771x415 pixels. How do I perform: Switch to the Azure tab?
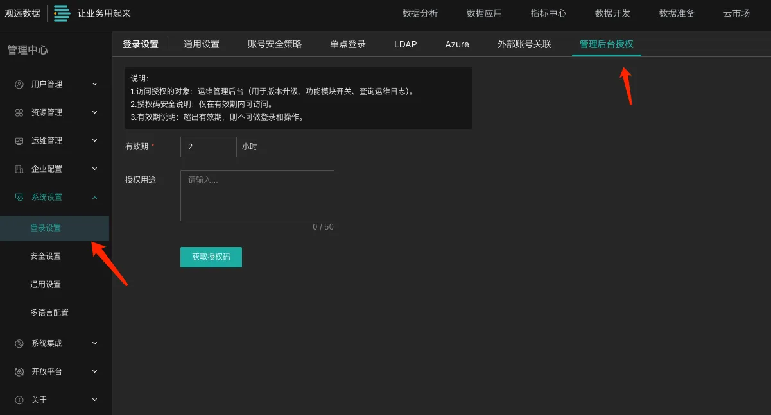point(456,44)
